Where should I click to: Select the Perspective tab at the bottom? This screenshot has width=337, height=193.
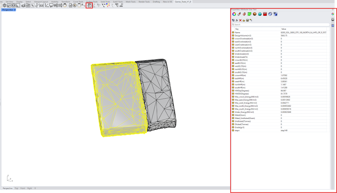(x=8, y=188)
